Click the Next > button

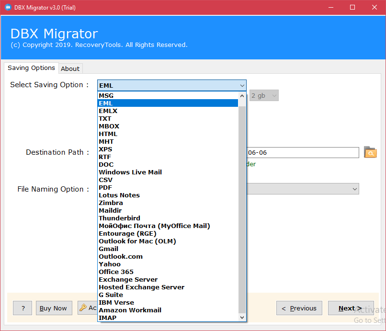351,308
